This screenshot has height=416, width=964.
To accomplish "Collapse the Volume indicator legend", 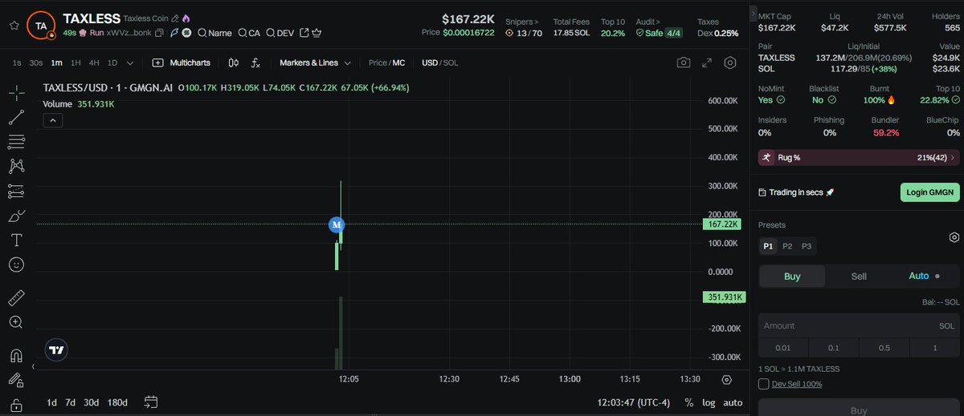I will pyautogui.click(x=51, y=120).
